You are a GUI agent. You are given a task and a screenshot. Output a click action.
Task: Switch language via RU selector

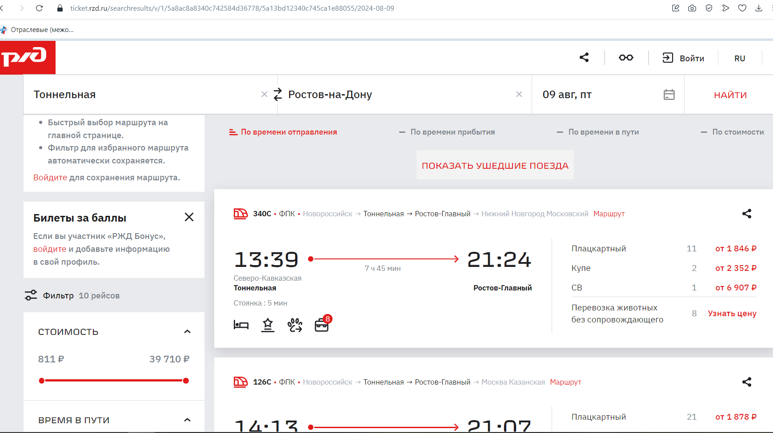pos(740,58)
